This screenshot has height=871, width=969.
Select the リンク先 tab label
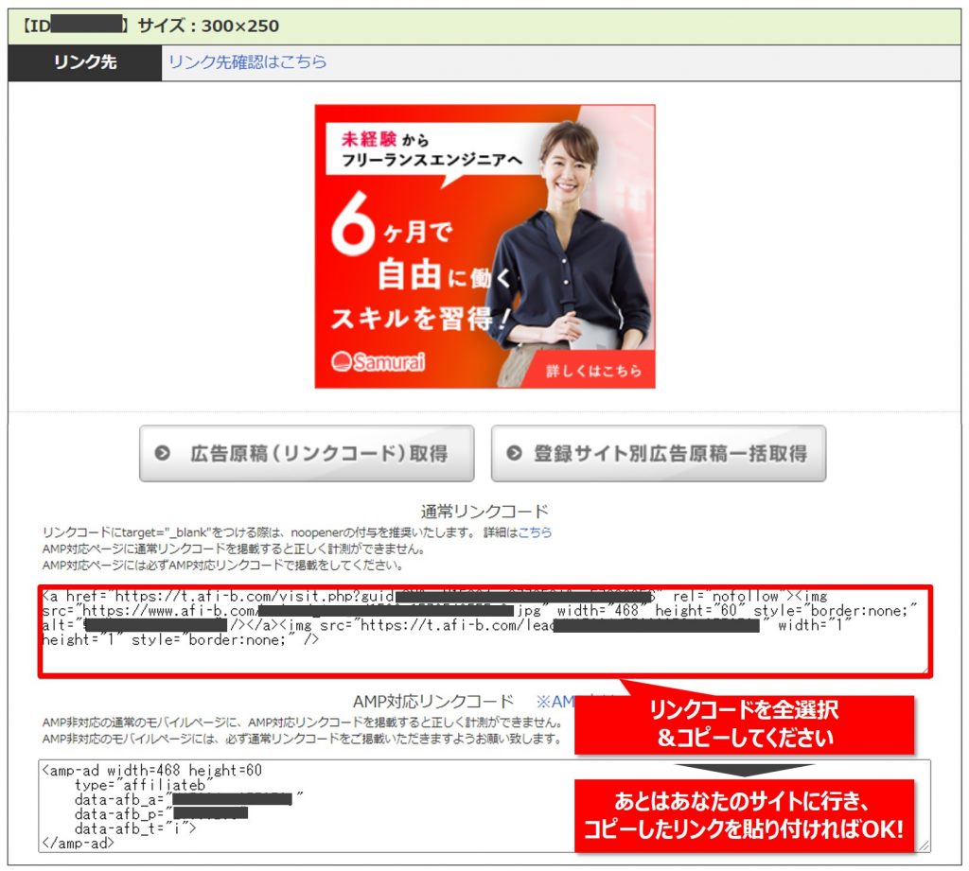click(85, 62)
